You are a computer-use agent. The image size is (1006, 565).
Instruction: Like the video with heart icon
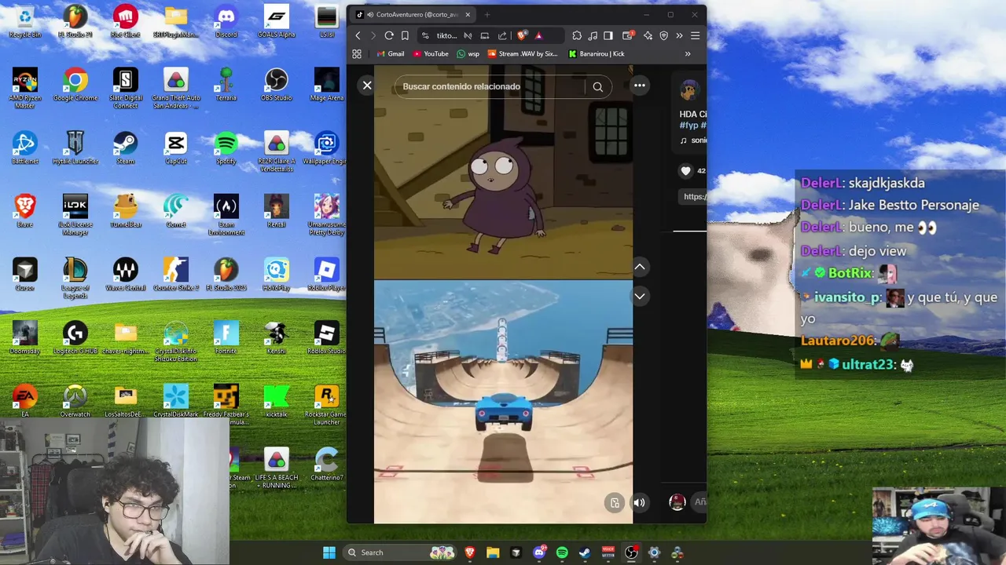click(685, 170)
